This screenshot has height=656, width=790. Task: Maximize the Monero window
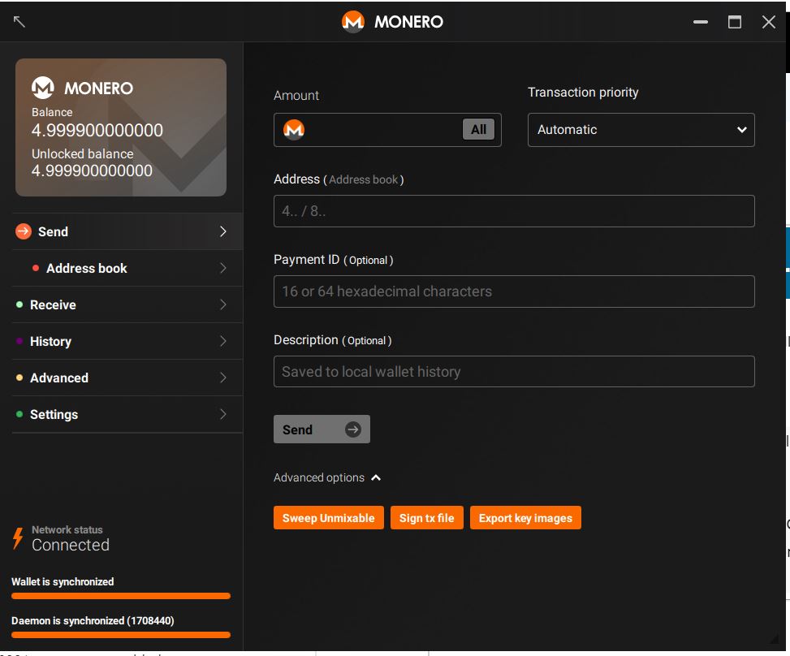[x=735, y=22]
